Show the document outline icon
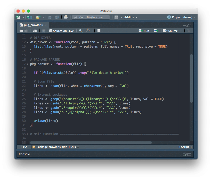This screenshot has width=212, height=180. point(189,31)
